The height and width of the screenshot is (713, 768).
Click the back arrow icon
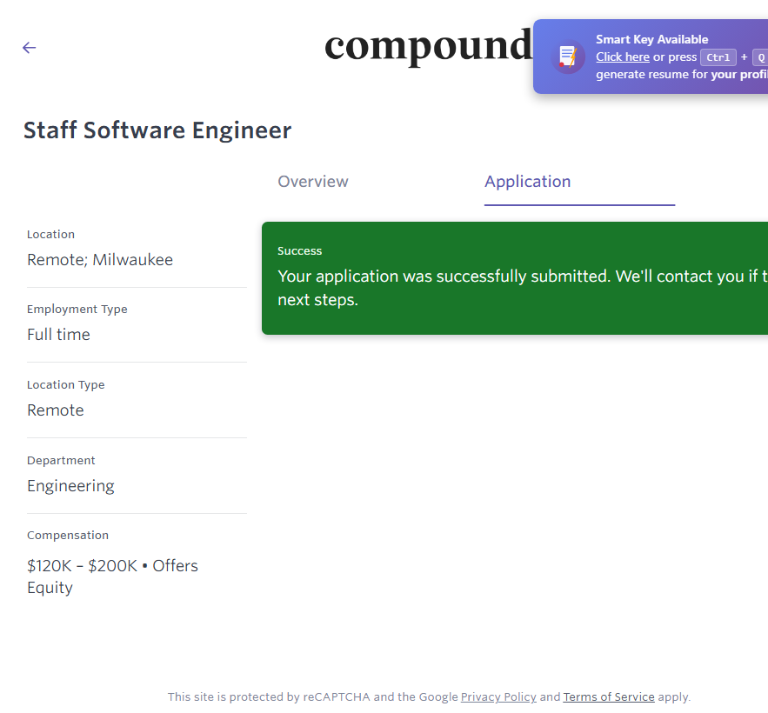click(30, 48)
